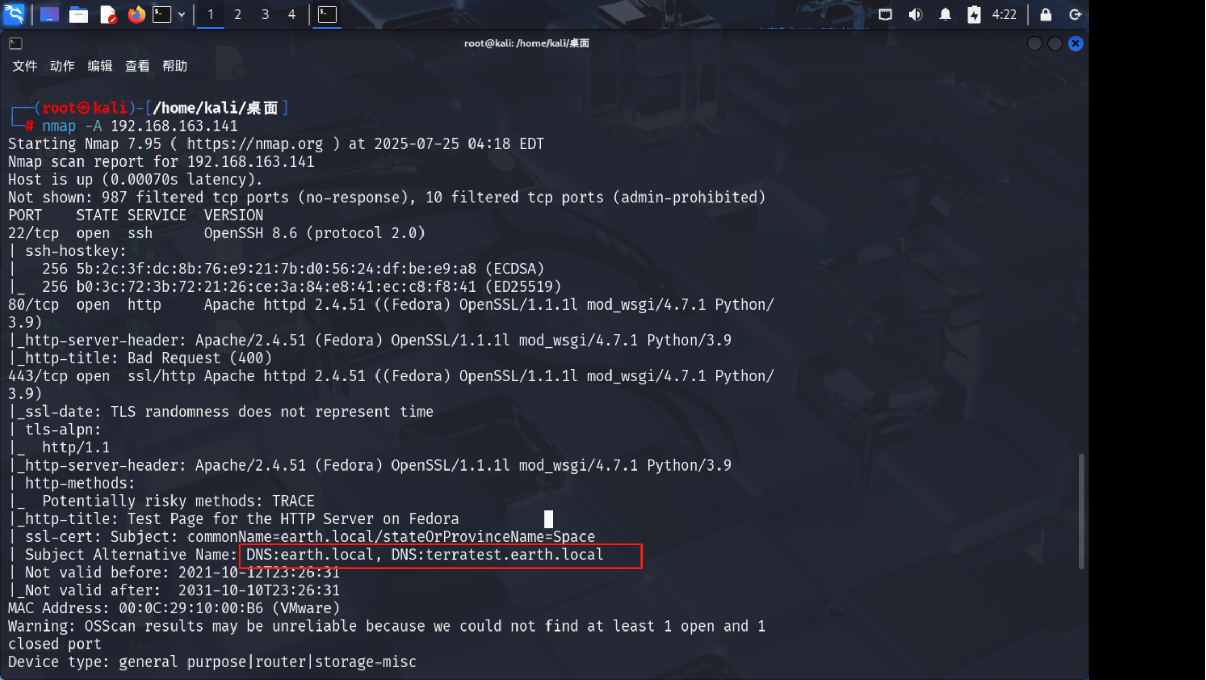The height and width of the screenshot is (680, 1206).
Task: Expand the terminal launcher dropdown arrow
Action: tap(181, 14)
